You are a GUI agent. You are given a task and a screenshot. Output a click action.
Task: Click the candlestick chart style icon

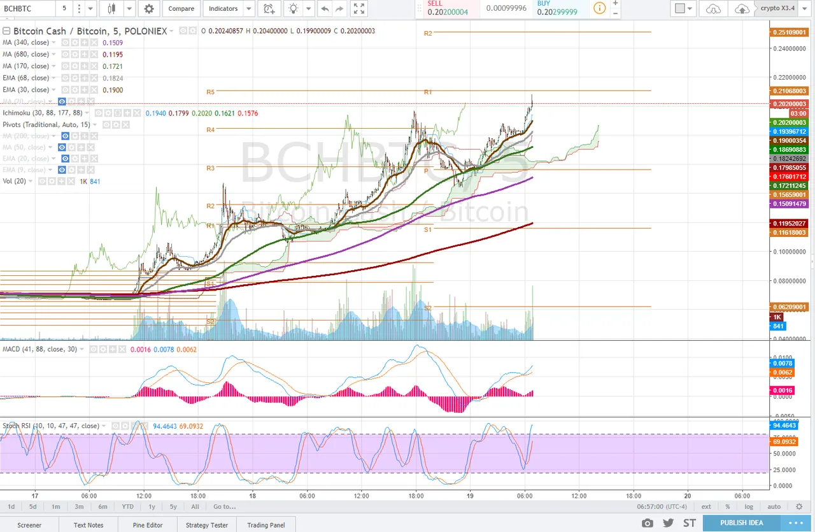(x=113, y=9)
